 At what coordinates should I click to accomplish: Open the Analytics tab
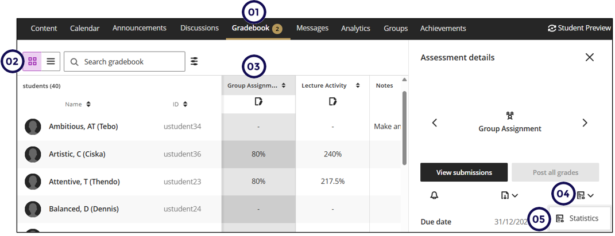[356, 28]
